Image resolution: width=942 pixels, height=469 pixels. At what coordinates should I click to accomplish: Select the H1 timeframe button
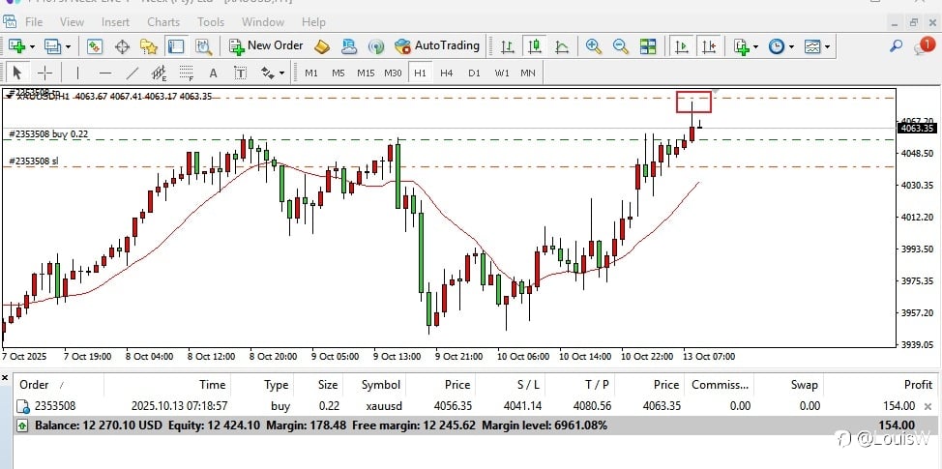point(420,73)
